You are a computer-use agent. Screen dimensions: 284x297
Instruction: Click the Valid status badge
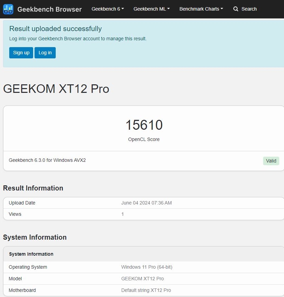pos(271,161)
